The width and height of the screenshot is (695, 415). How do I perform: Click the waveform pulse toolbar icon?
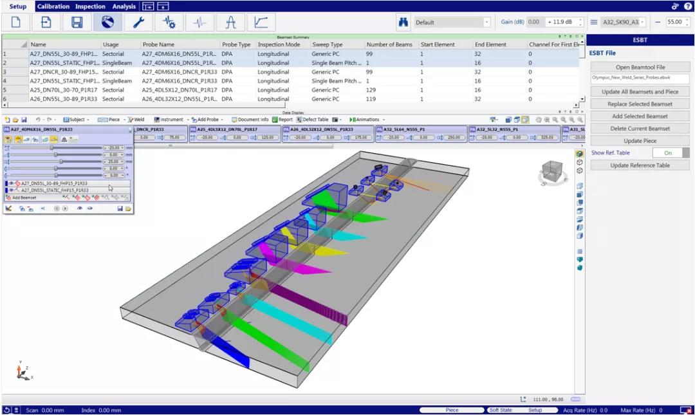[200, 22]
